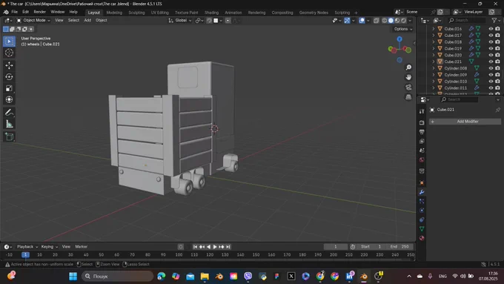Open the viewport Add menu
504x284 pixels.
point(87,20)
